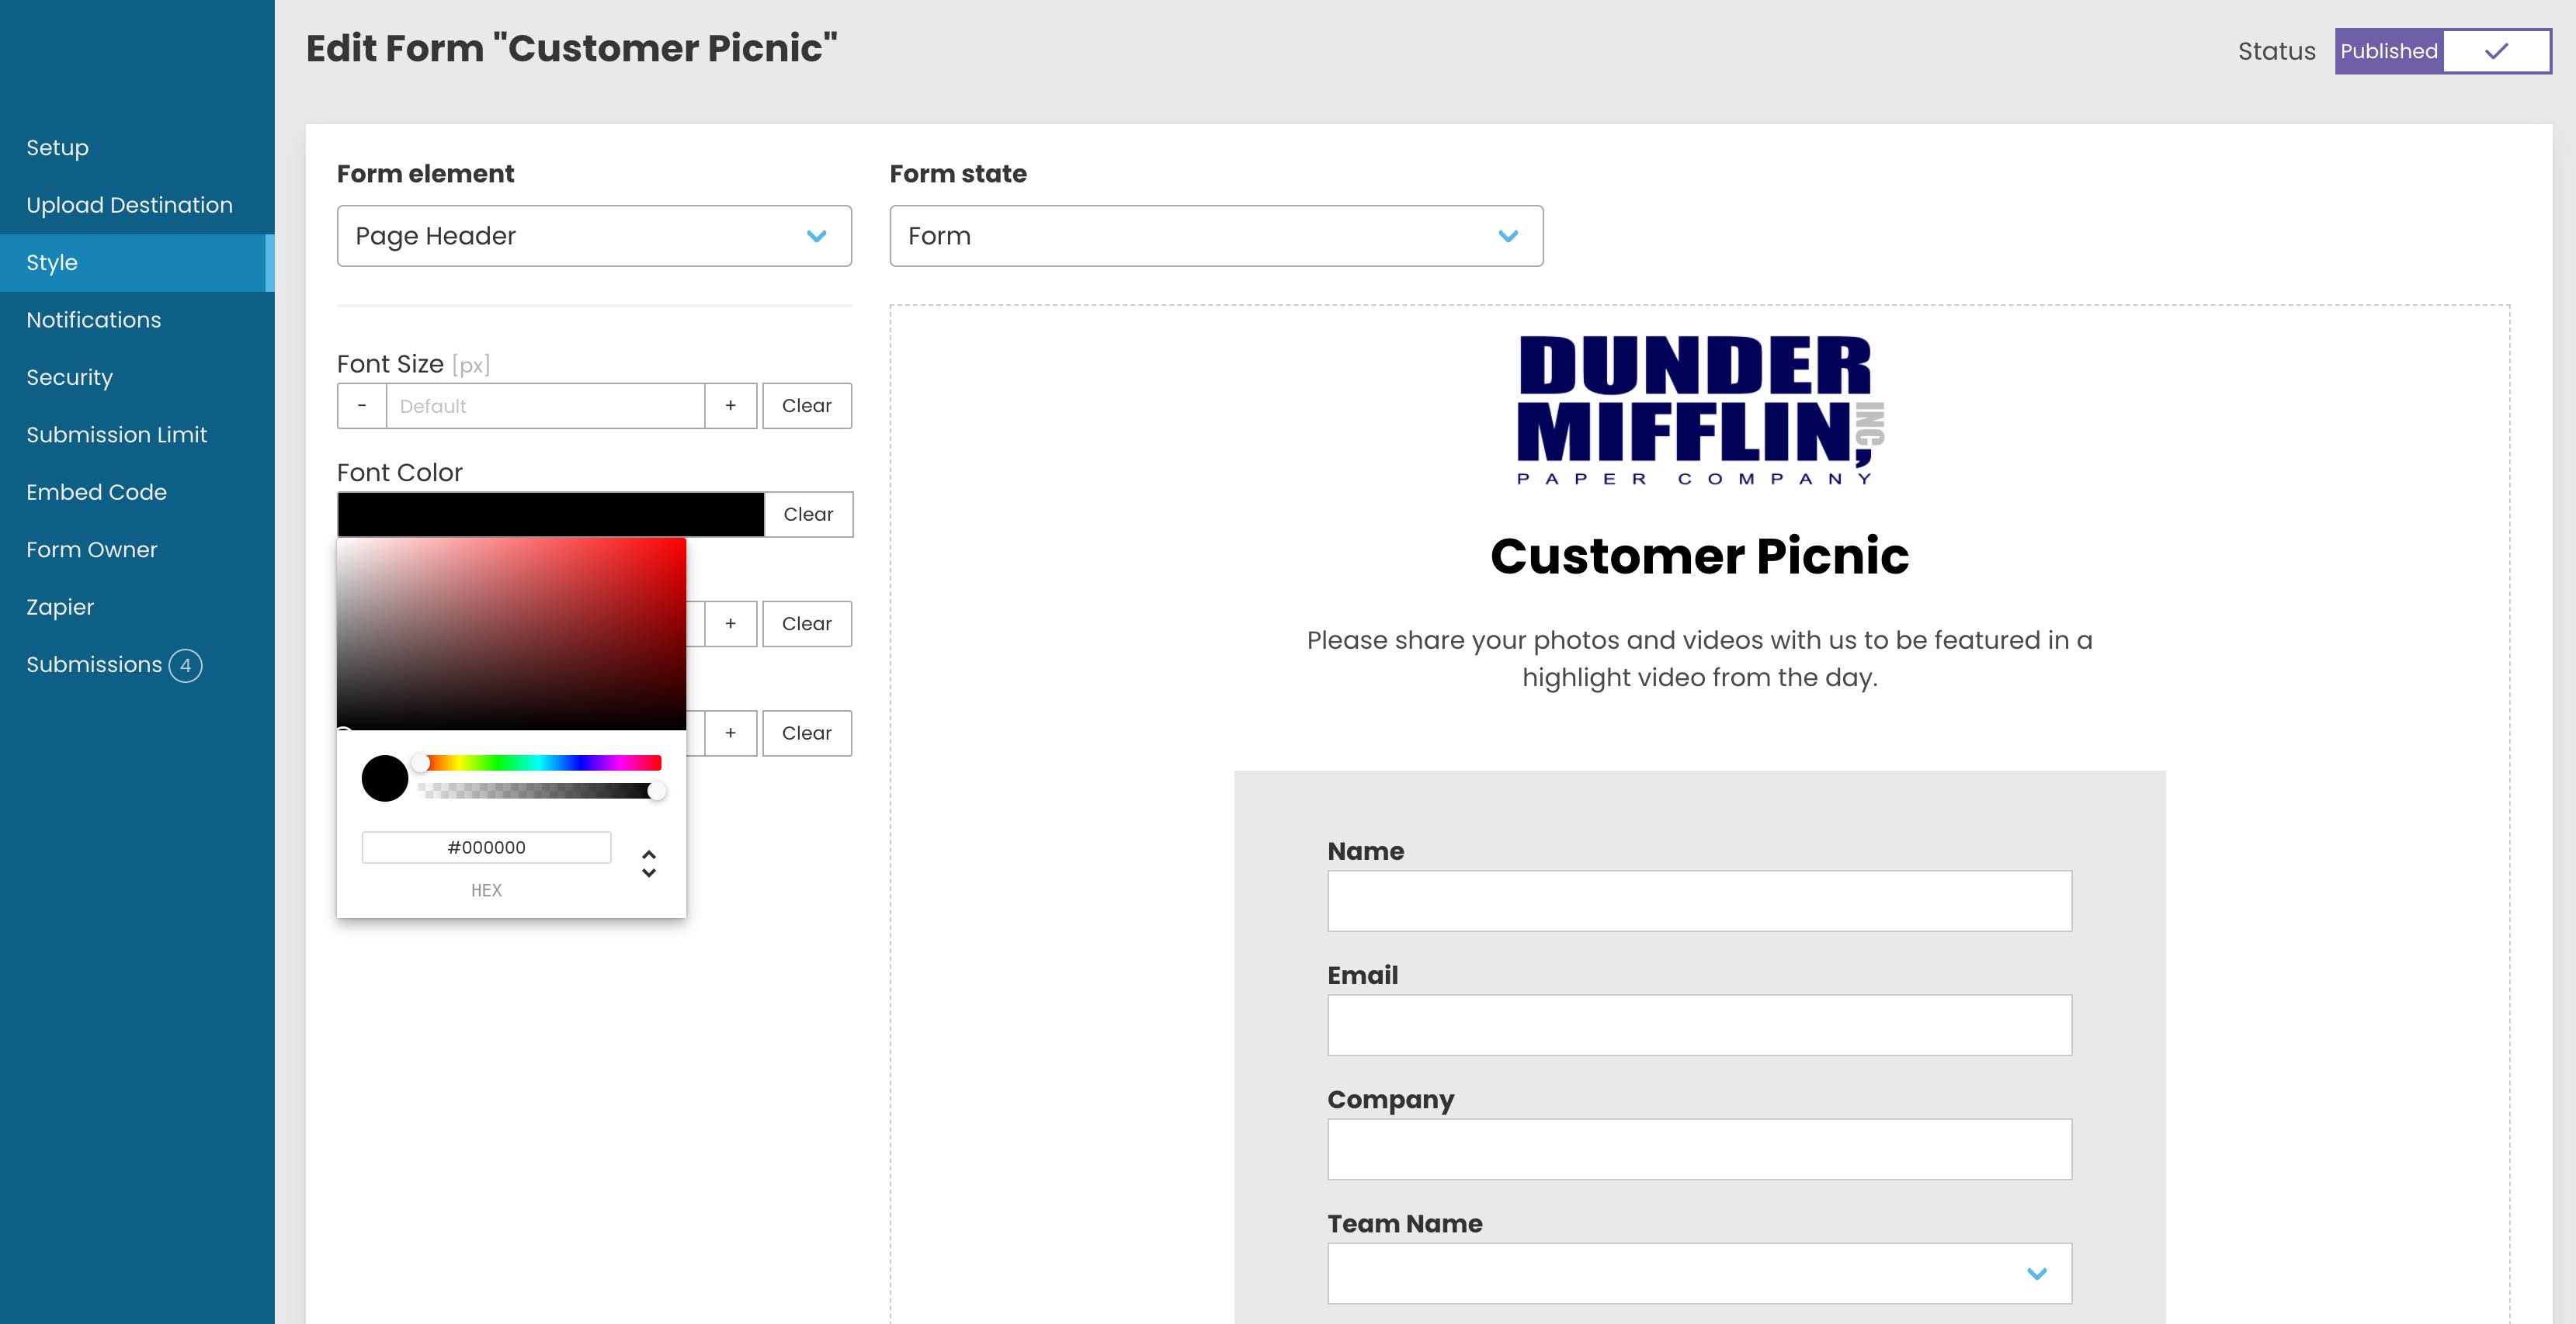Click the opacity alpha slider
This screenshot has height=1324, width=2576.
pos(541,791)
